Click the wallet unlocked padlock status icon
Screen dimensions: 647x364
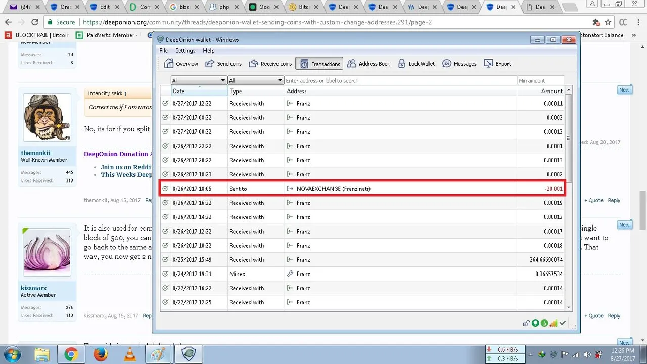[x=526, y=323]
